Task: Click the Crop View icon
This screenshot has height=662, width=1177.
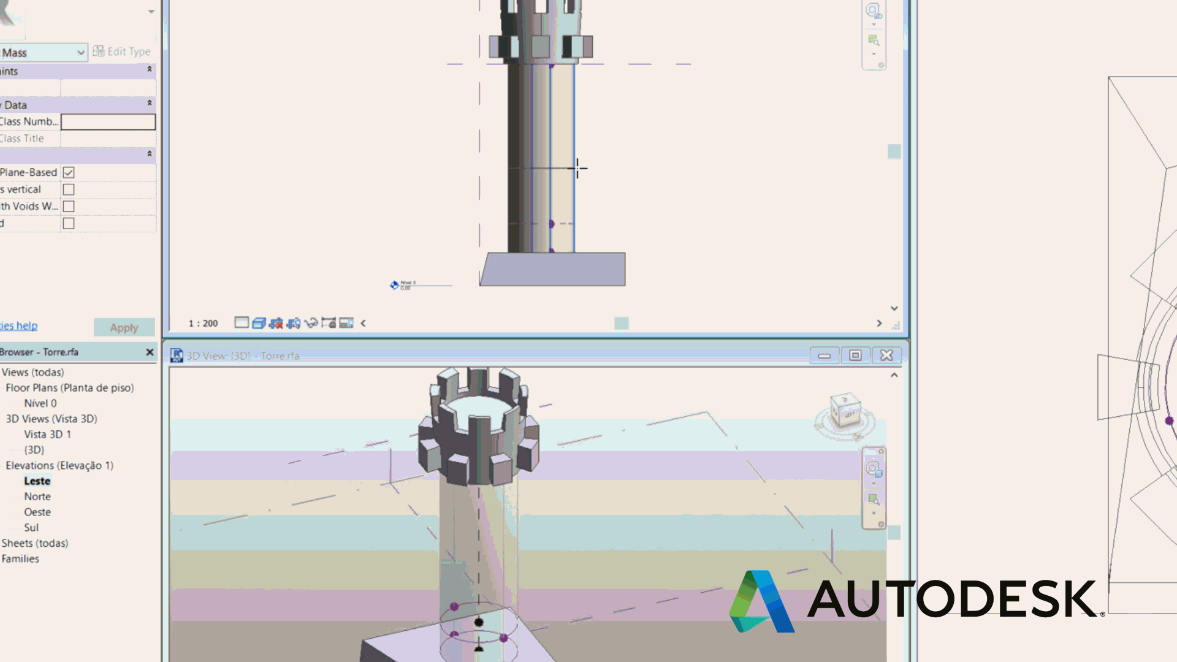Action: point(276,323)
